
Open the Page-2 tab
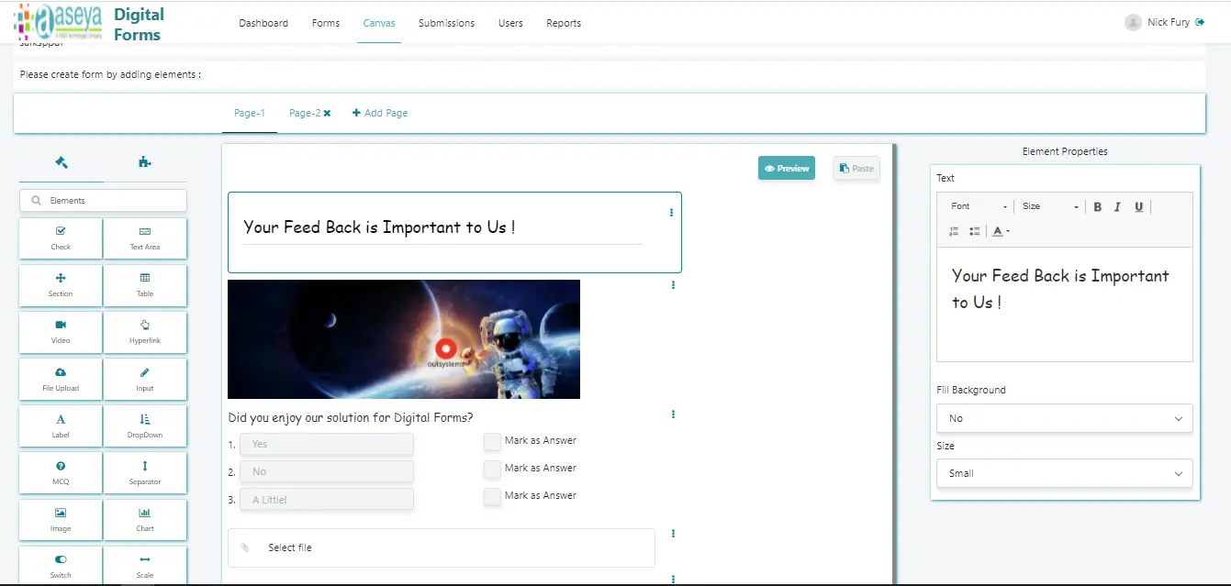(x=303, y=112)
